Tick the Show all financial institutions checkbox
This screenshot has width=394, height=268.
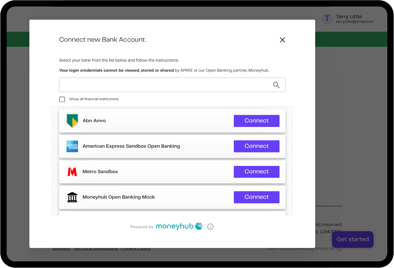click(62, 99)
